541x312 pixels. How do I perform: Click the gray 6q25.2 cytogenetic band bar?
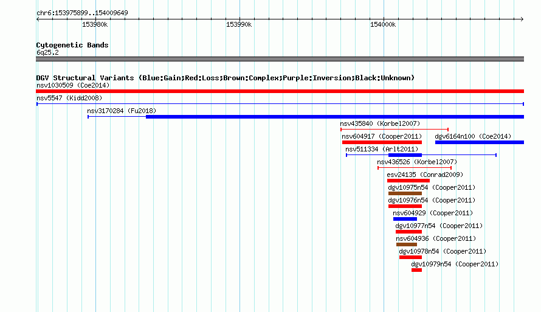pyautogui.click(x=280, y=59)
